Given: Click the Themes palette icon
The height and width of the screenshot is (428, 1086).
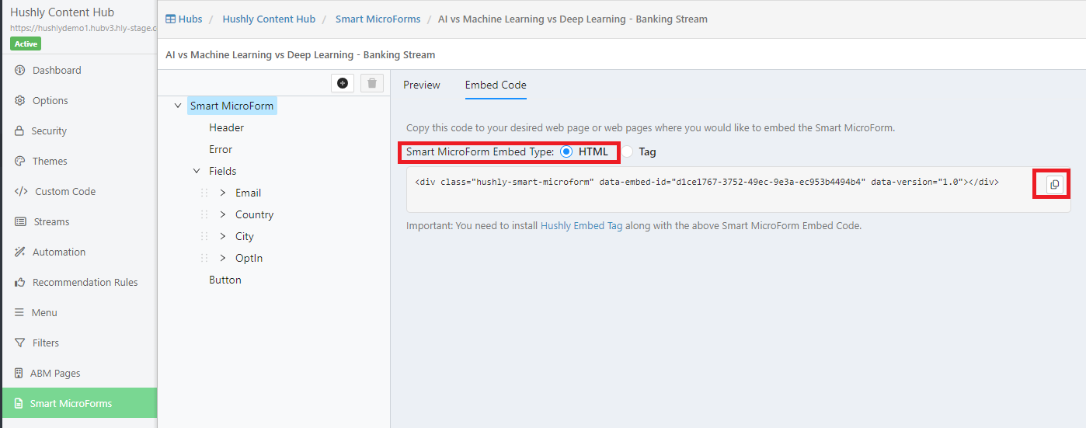Looking at the screenshot, I should click(19, 161).
